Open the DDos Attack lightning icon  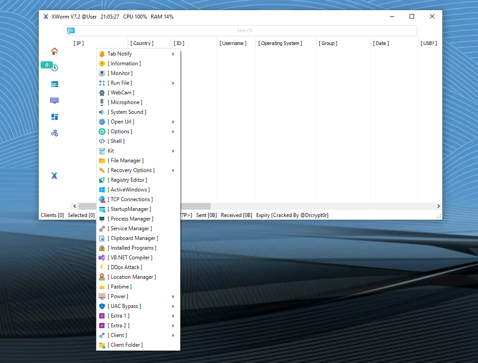[102, 267]
